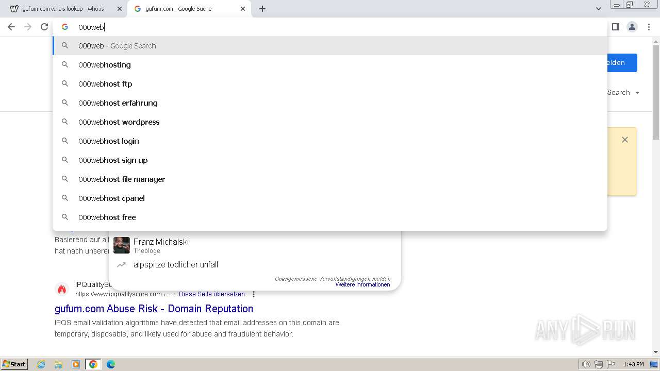660x371 pixels.
Task: Select the 000web Google Search suggestion
Action: pyautogui.click(x=330, y=46)
